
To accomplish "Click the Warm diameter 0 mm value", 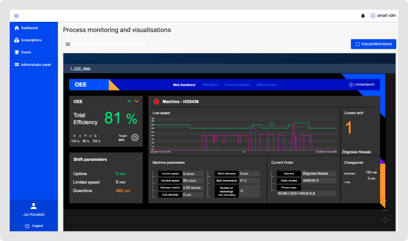I will [x=249, y=173].
